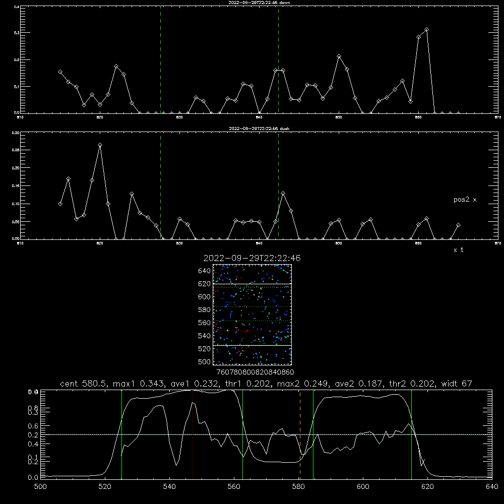Select the orange dashed center line in the bottom plot
504x504 pixels.
(300, 434)
